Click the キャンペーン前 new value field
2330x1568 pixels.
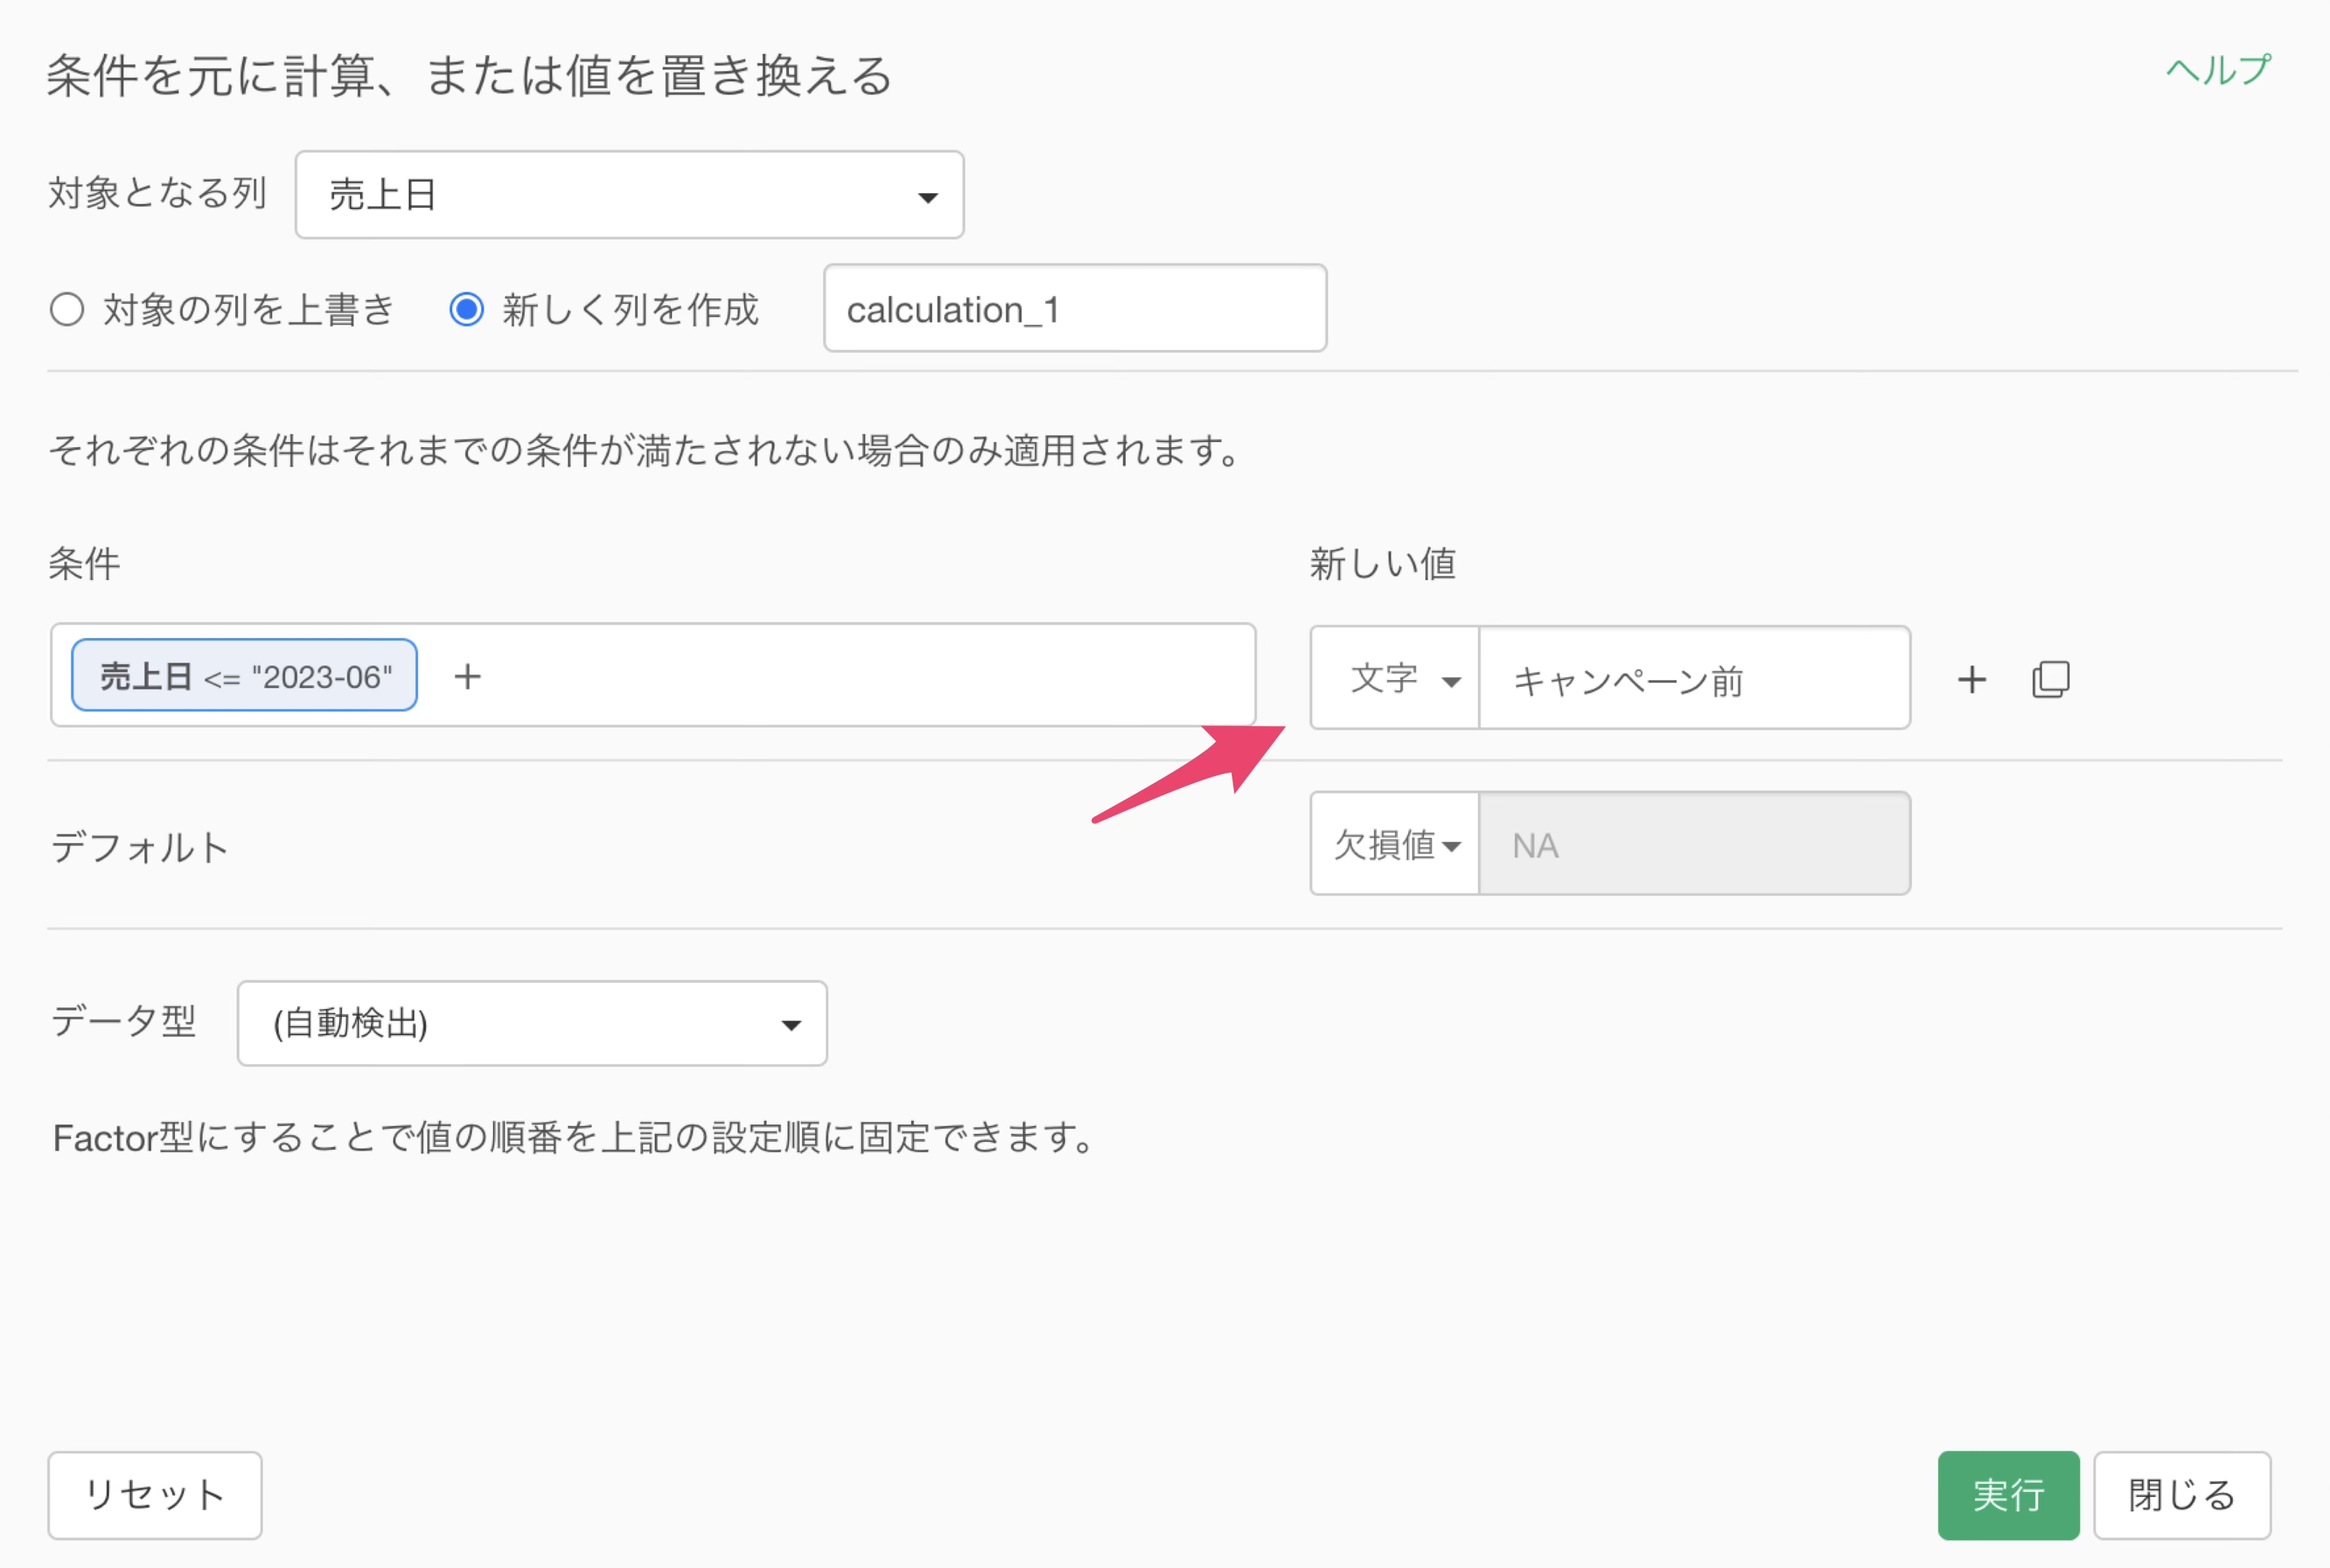[1694, 678]
